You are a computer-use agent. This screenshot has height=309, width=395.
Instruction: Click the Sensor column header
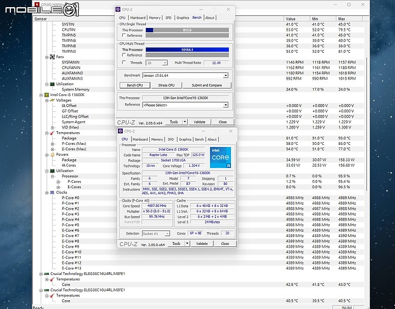(x=41, y=19)
